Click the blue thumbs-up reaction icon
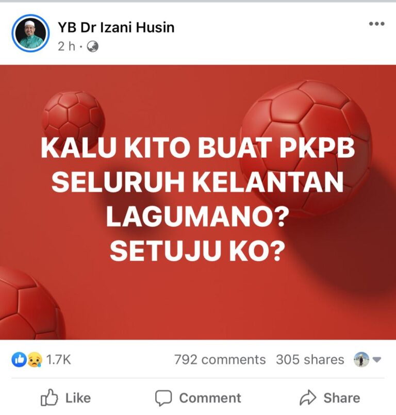 pos(19,359)
